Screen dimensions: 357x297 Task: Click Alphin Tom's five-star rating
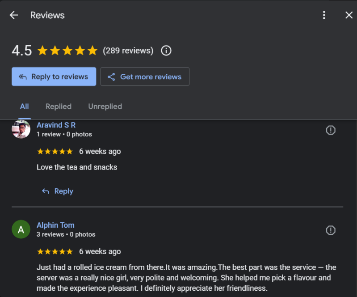tap(55, 252)
